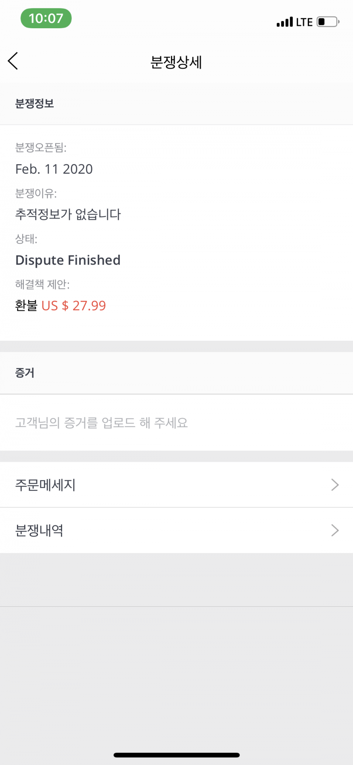This screenshot has width=353, height=765.
Task: Tap the 분쟁오픈됨 label
Action: coord(41,147)
